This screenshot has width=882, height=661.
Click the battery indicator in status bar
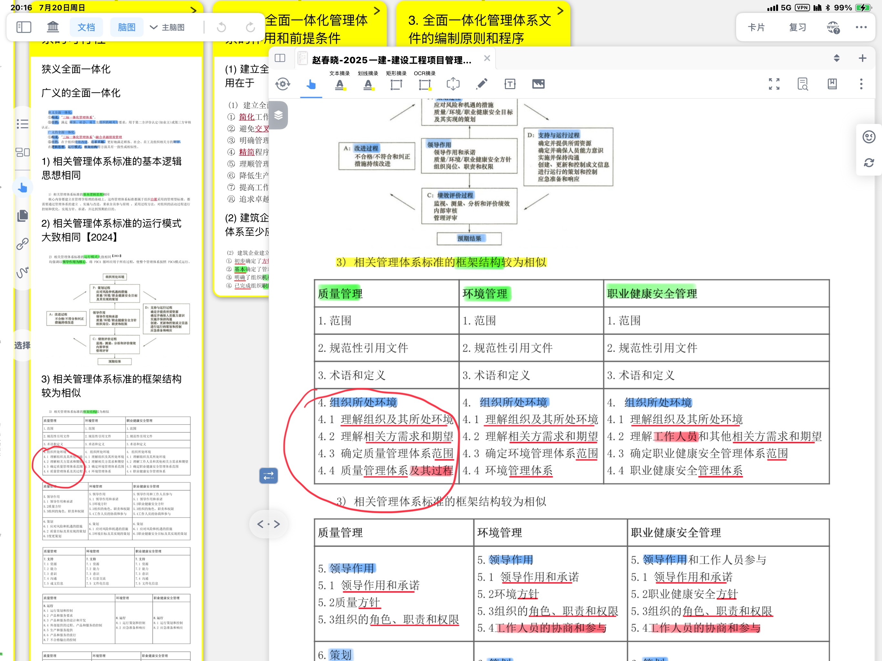[863, 7]
